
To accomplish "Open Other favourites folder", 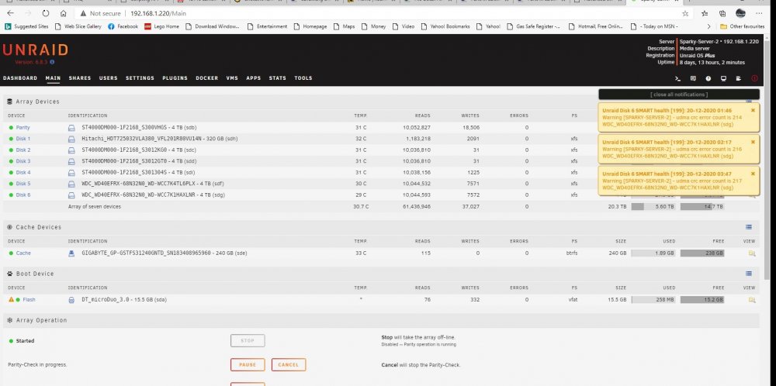I will coord(742,26).
